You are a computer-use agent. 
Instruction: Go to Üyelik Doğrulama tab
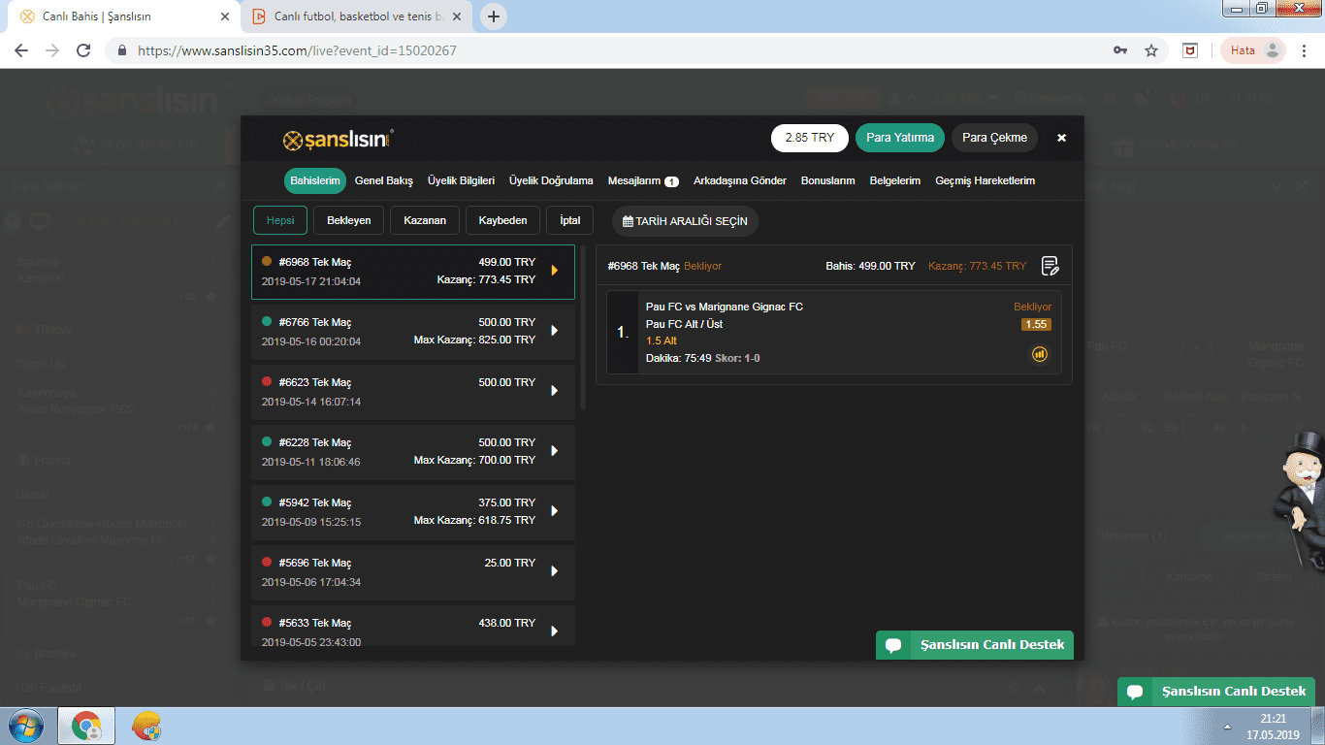tap(551, 180)
